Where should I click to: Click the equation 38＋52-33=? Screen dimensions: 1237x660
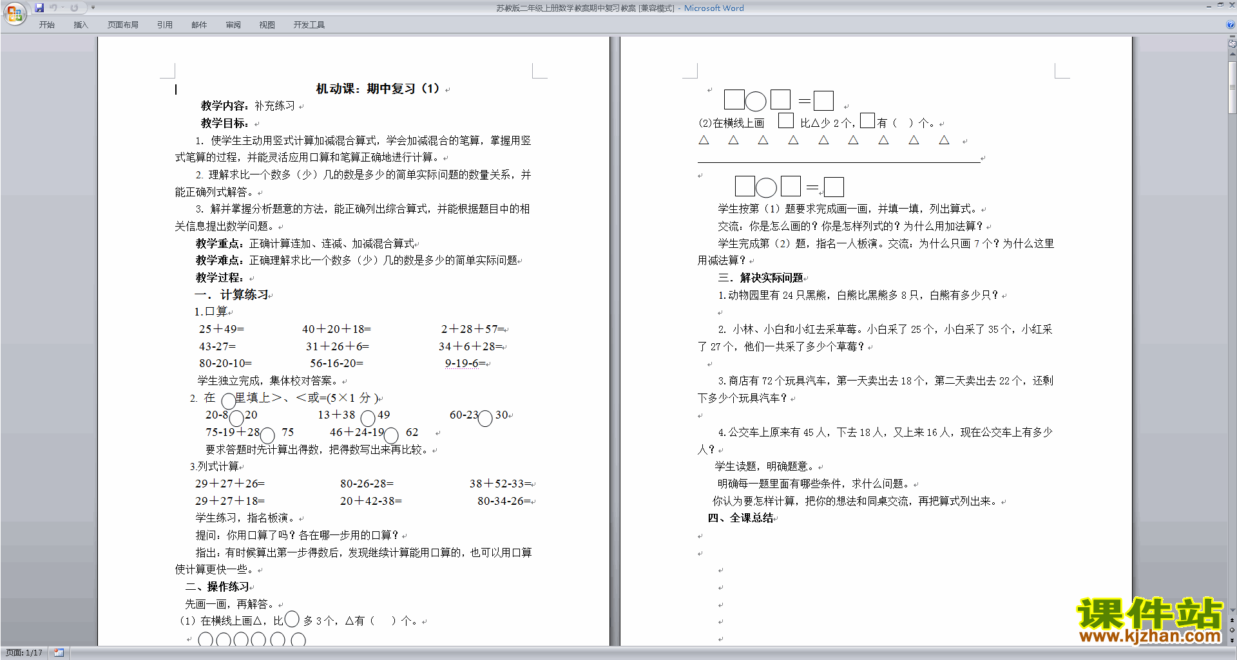[501, 484]
